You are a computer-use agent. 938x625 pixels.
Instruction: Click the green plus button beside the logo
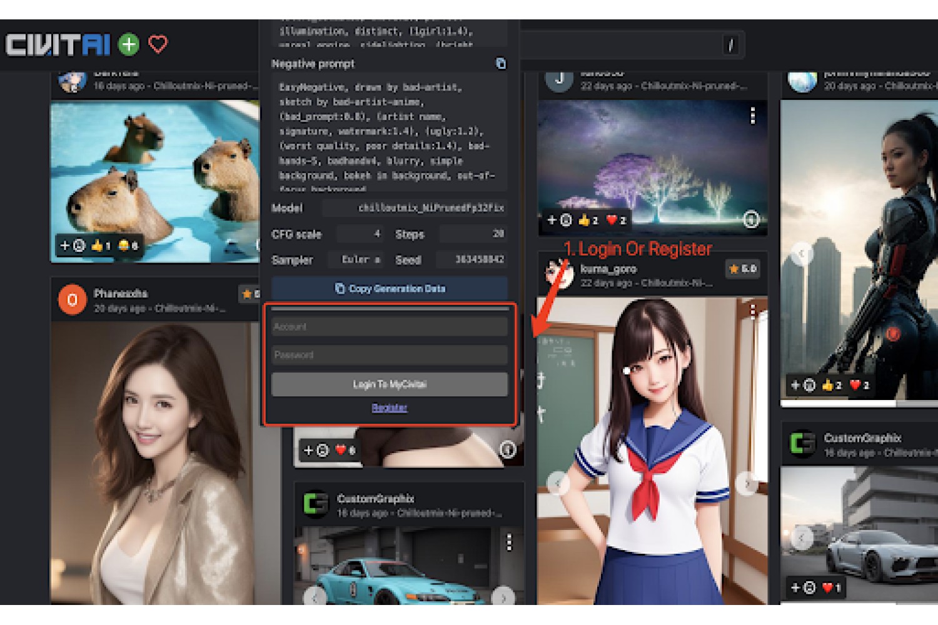129,44
